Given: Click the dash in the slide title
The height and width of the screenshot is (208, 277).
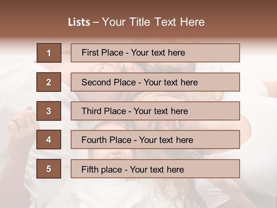Looking at the screenshot, I should pos(96,22).
